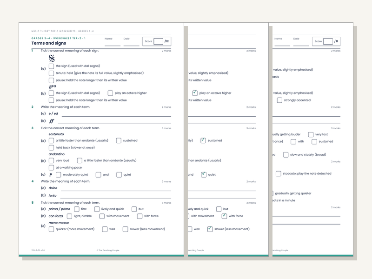Image resolution: width=372 pixels, height=279 pixels.
Task: Tick 'lively and quick' checkbox on front worksheet
Action: pos(97,209)
